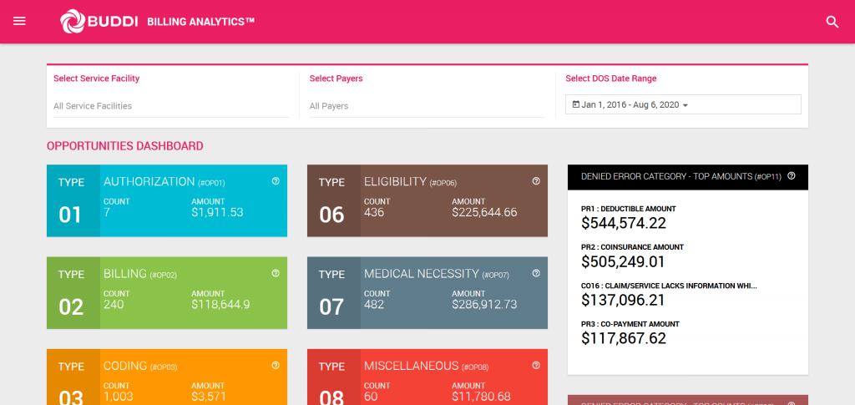Screen dimensions: 855x405
Task: Expand the DOS date range picker
Action: (x=683, y=104)
